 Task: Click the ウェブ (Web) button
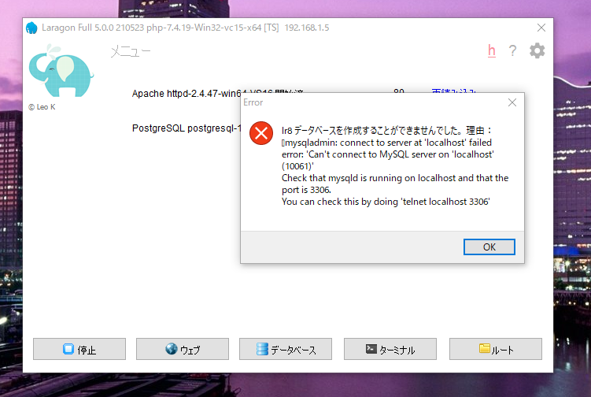(x=183, y=349)
